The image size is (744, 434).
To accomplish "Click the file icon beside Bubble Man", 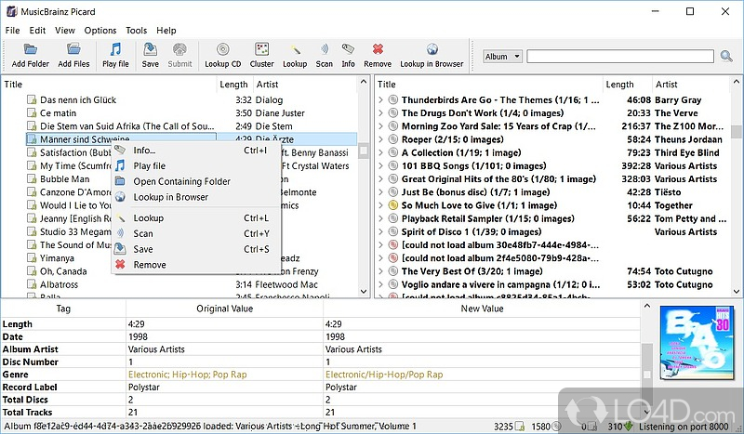I will pyautogui.click(x=32, y=178).
